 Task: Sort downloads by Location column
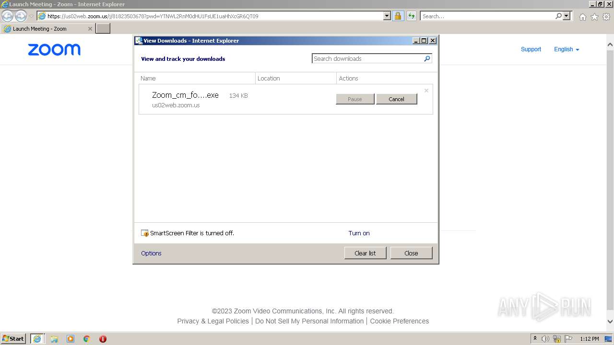[296, 78]
